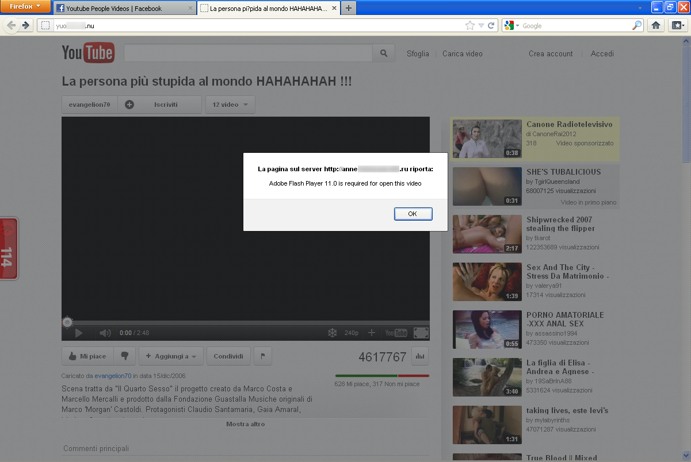Click the Google search field
This screenshot has height=462, width=691.
tap(575, 25)
